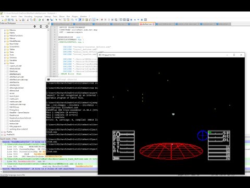
Task: Click the Replace toolbar icon
Action: point(52,20)
